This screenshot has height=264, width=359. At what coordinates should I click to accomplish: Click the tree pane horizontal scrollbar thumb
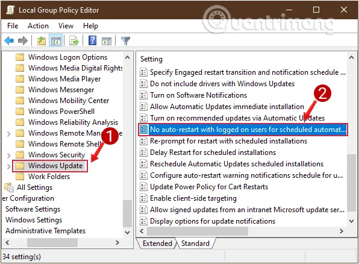[x=52, y=242]
